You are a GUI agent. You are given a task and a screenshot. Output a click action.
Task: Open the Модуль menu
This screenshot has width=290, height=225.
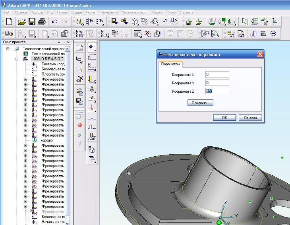(x=37, y=12)
